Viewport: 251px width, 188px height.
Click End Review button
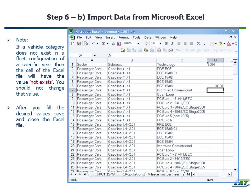point(224,50)
